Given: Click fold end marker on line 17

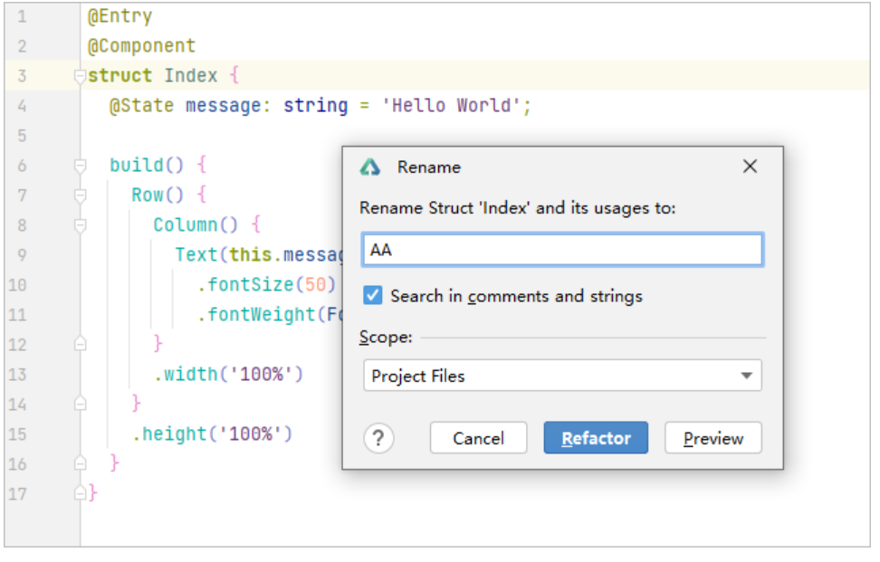Looking at the screenshot, I should [81, 494].
